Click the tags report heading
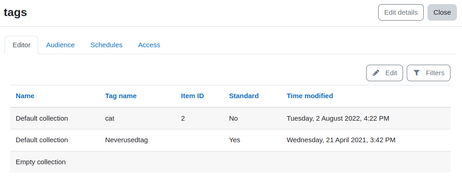The image size is (462, 178). click(15, 12)
